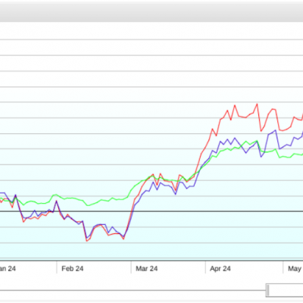Screen dimensions: 303x303
Task: Click the red line's highest peak in late April
Action: click(257, 104)
